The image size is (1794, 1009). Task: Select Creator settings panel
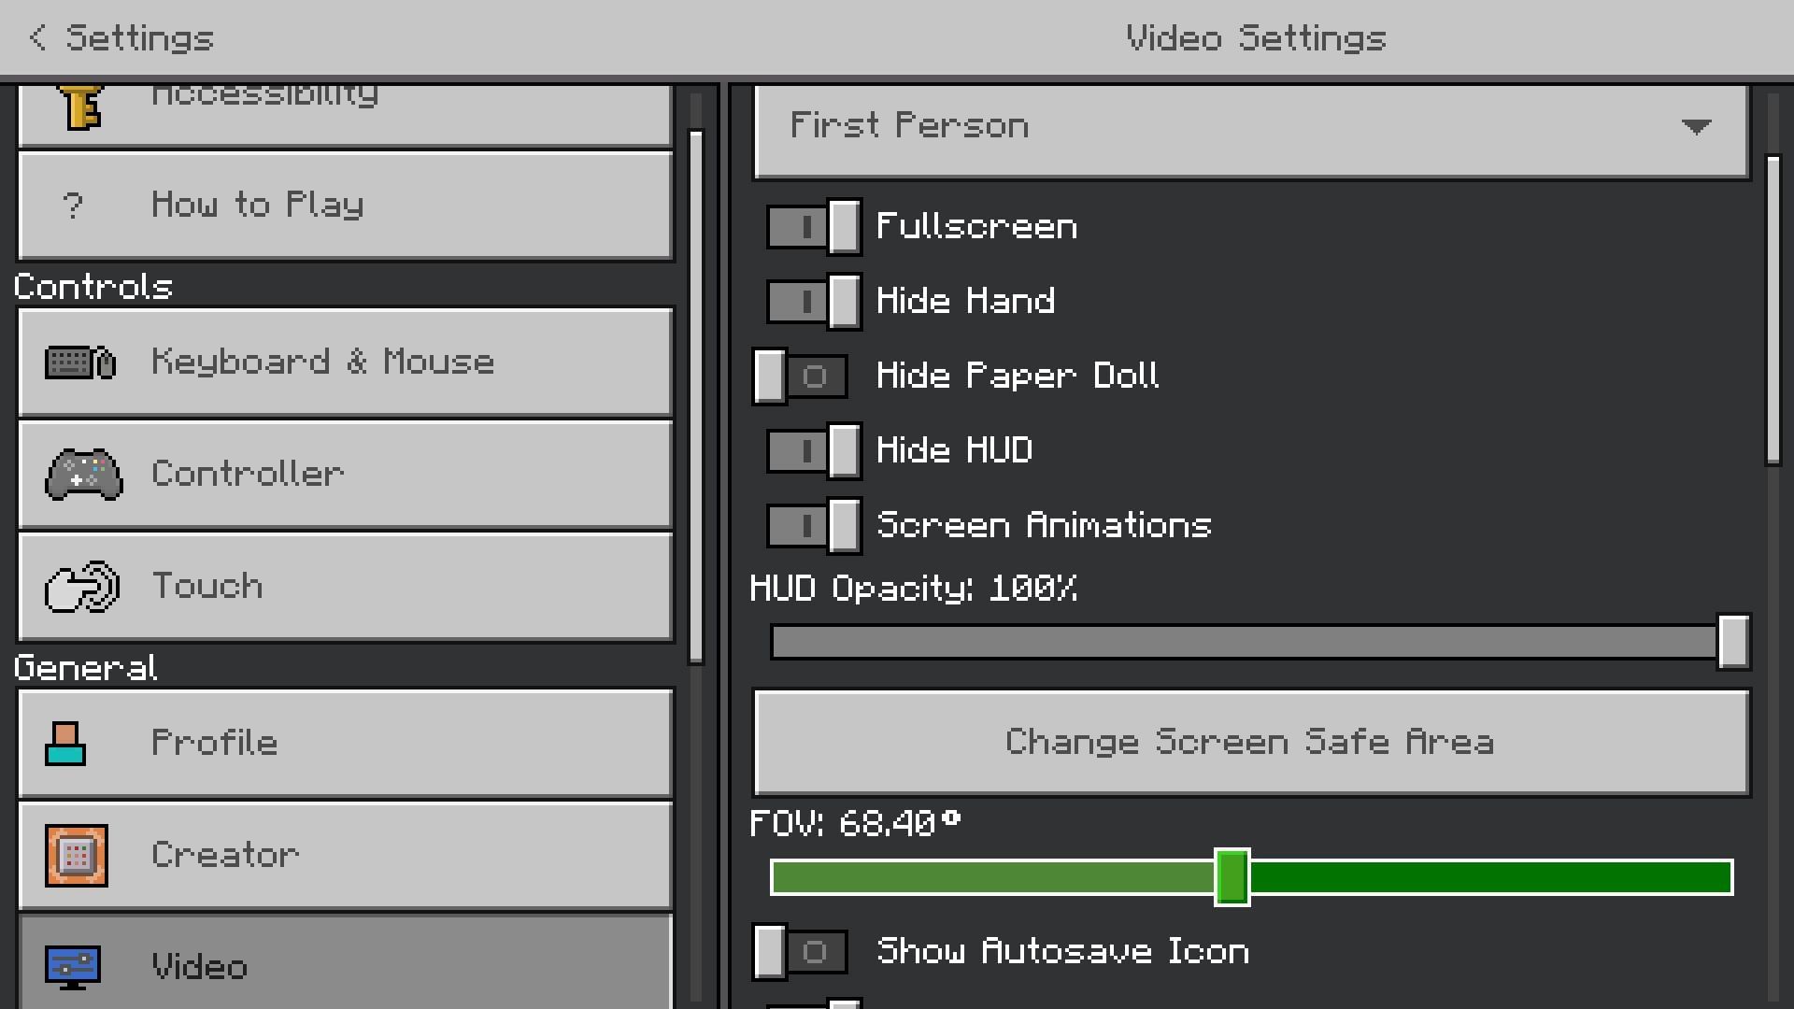(347, 855)
